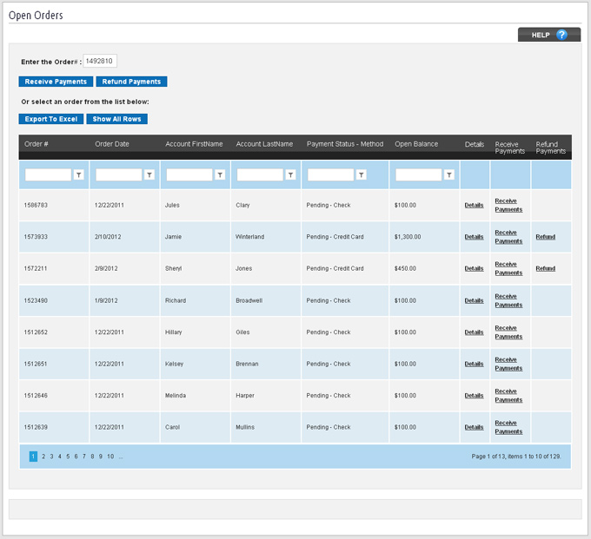Open filter menu for Order # column

[x=78, y=174]
